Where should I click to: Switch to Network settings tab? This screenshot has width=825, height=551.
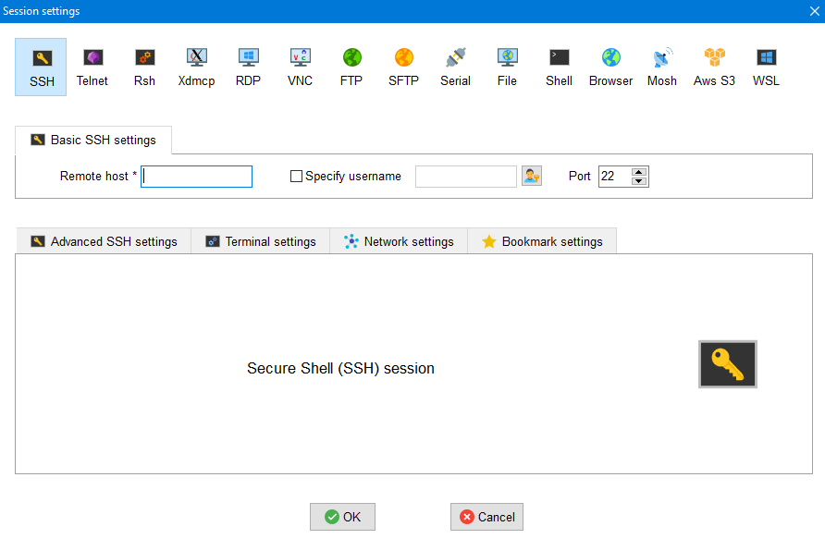click(x=399, y=241)
